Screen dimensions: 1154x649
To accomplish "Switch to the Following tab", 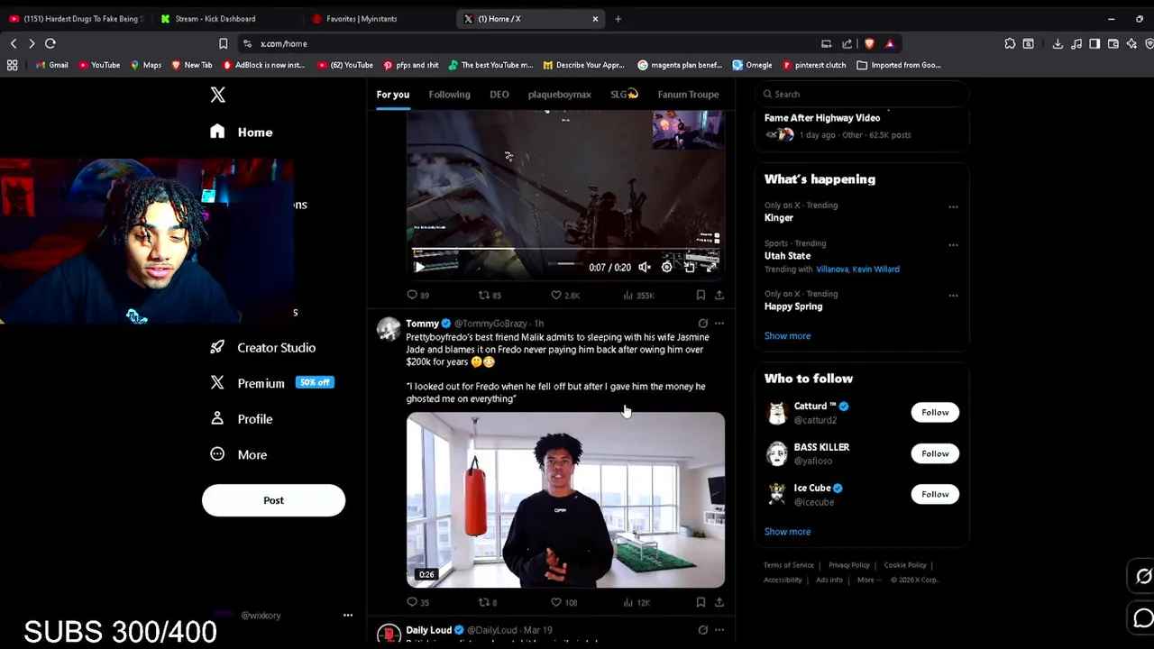I will tap(449, 94).
